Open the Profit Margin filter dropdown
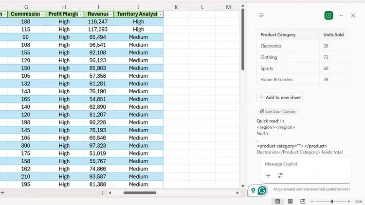This screenshot has height=205, width=365. (x=80, y=15)
